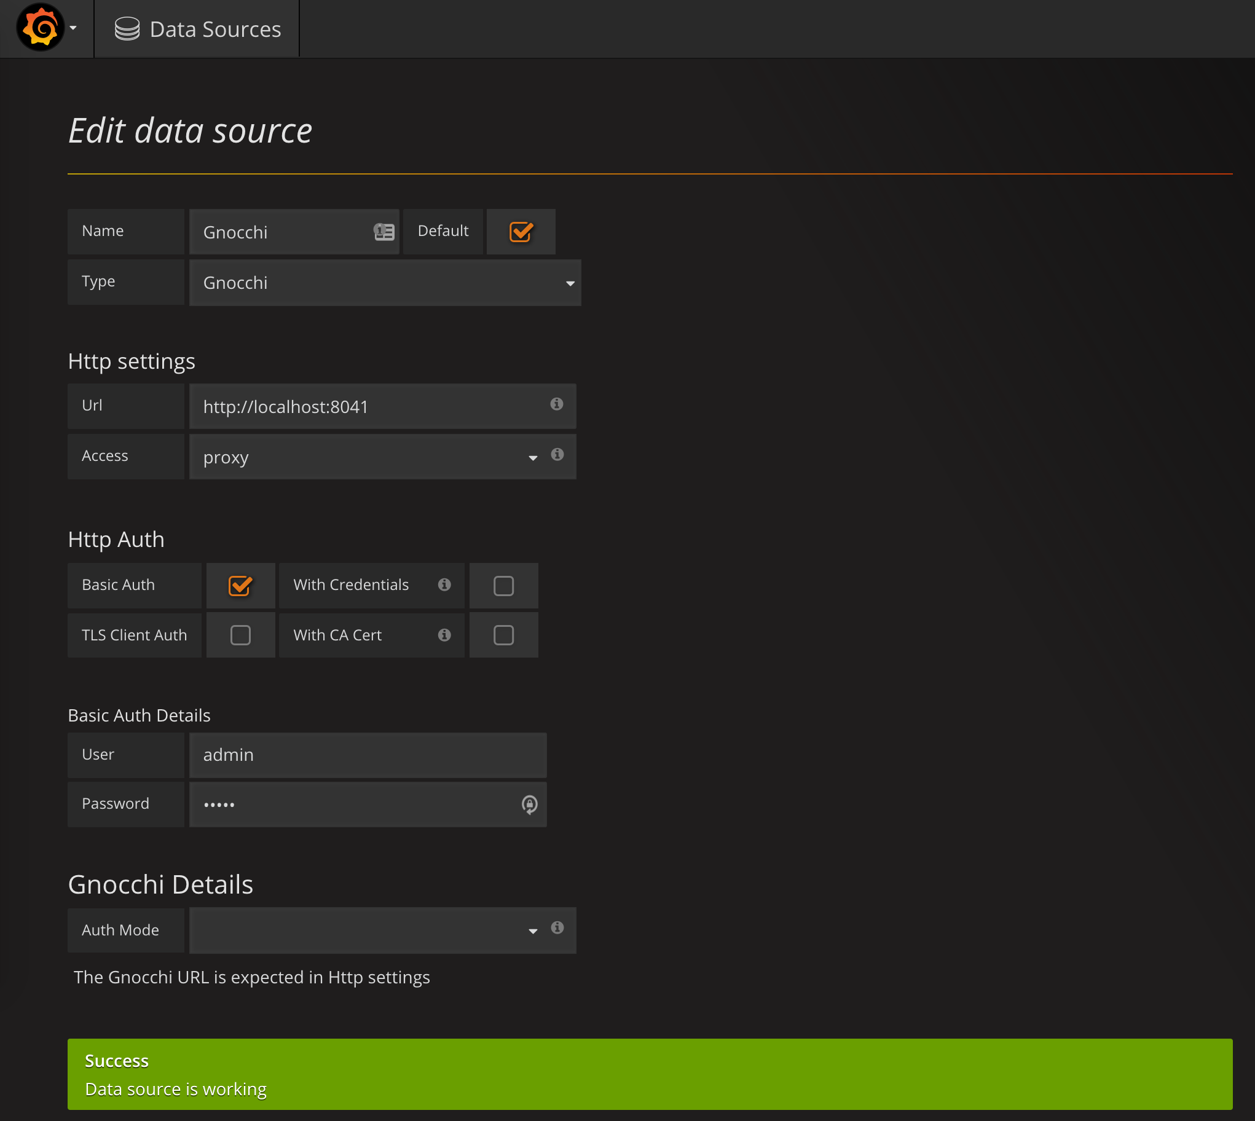Screen dimensions: 1255x1121
Task: Click the Access info icon
Action: coord(557,455)
